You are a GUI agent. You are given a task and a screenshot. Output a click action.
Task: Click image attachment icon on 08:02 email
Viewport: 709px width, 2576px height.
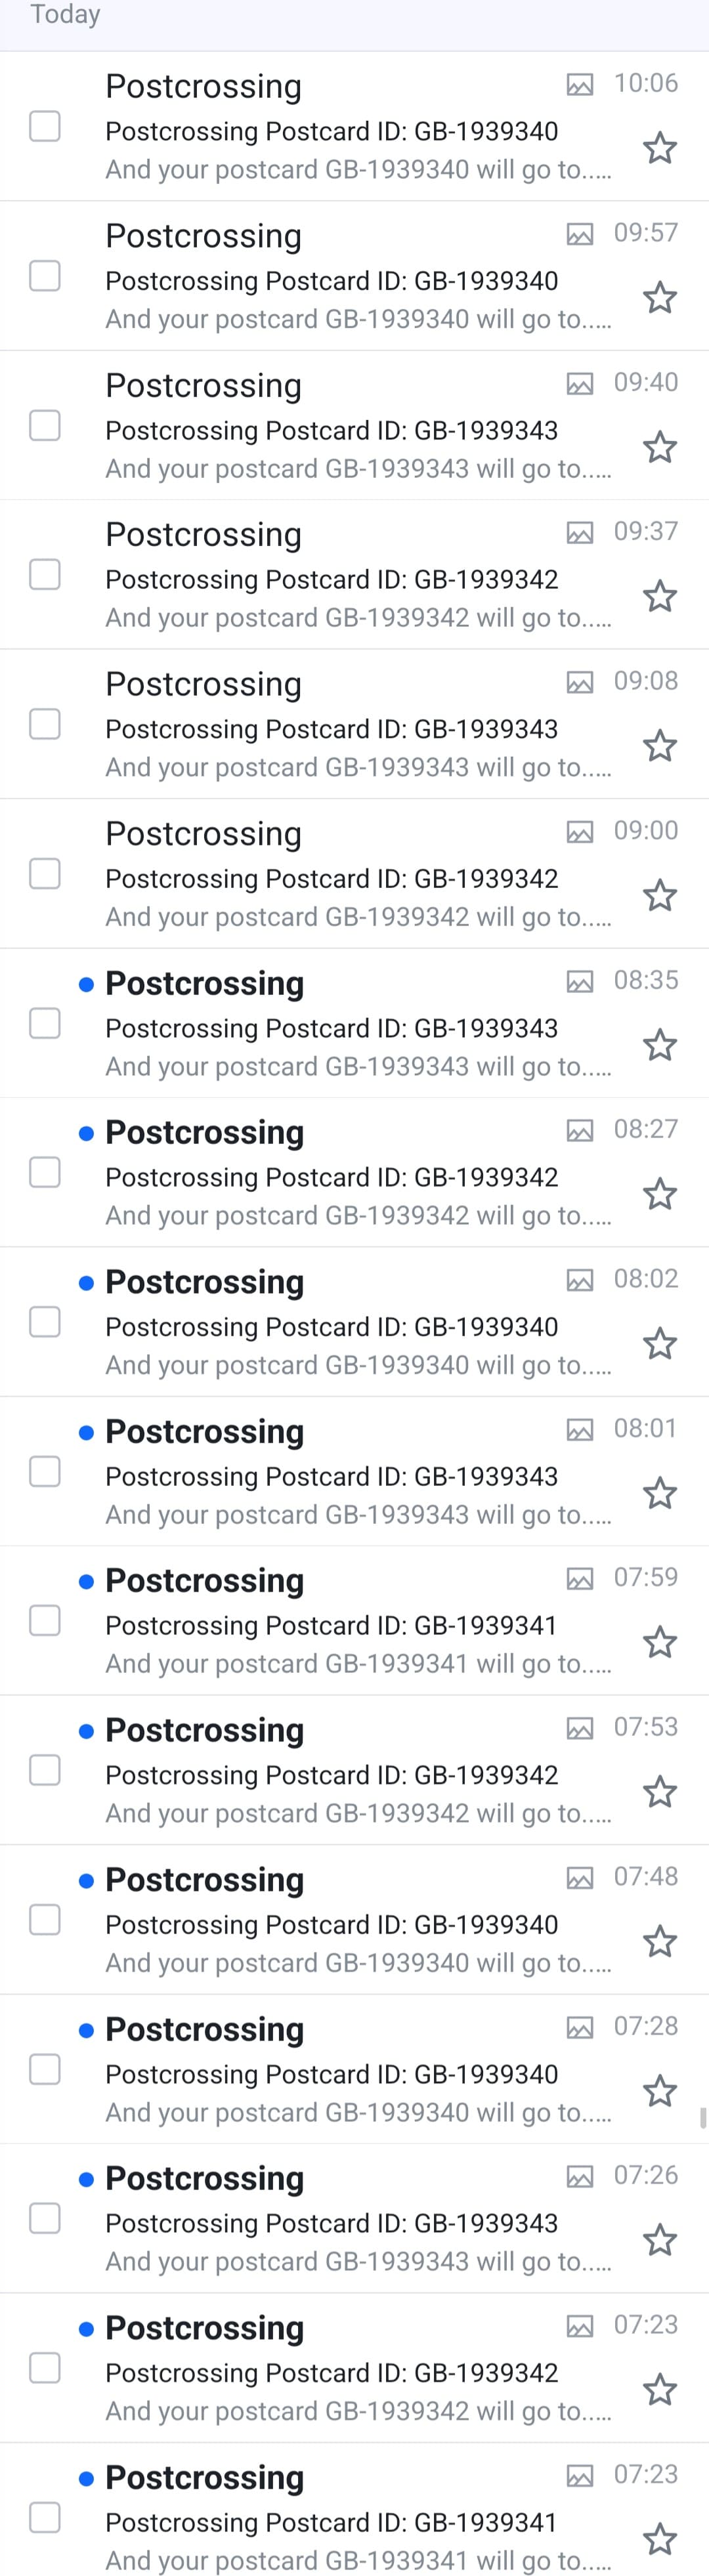(x=580, y=1280)
